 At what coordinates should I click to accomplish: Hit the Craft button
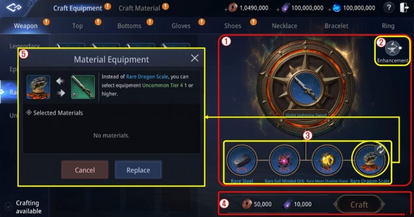tap(359, 205)
